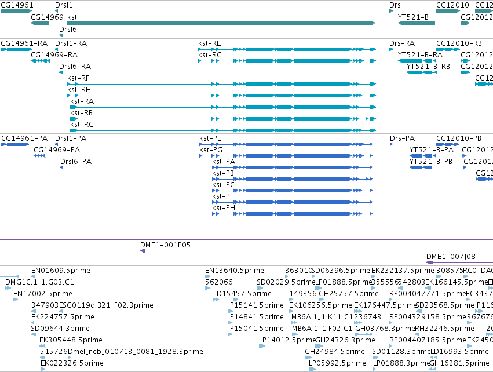Click transcript CG14969-RA
The width and height of the screenshot is (493, 372).
click(x=54, y=55)
